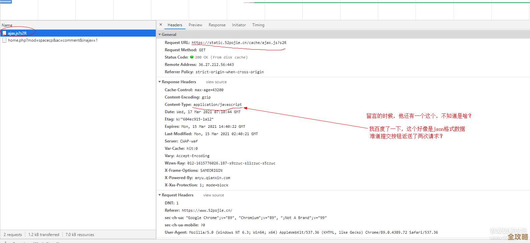Viewport: 530px width, 243px height.
Task: View source of Request Headers
Action: click(x=213, y=195)
